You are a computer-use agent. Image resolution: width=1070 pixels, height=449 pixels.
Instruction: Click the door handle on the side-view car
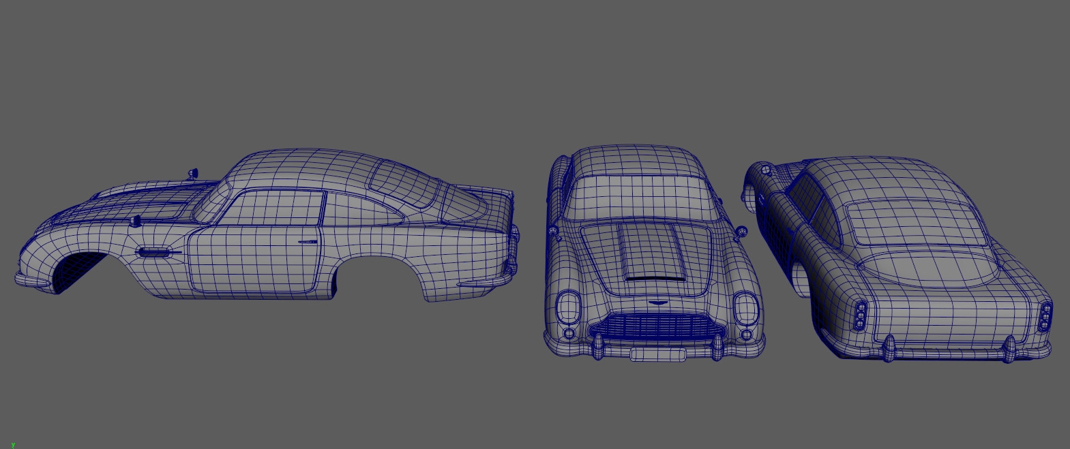[308, 243]
